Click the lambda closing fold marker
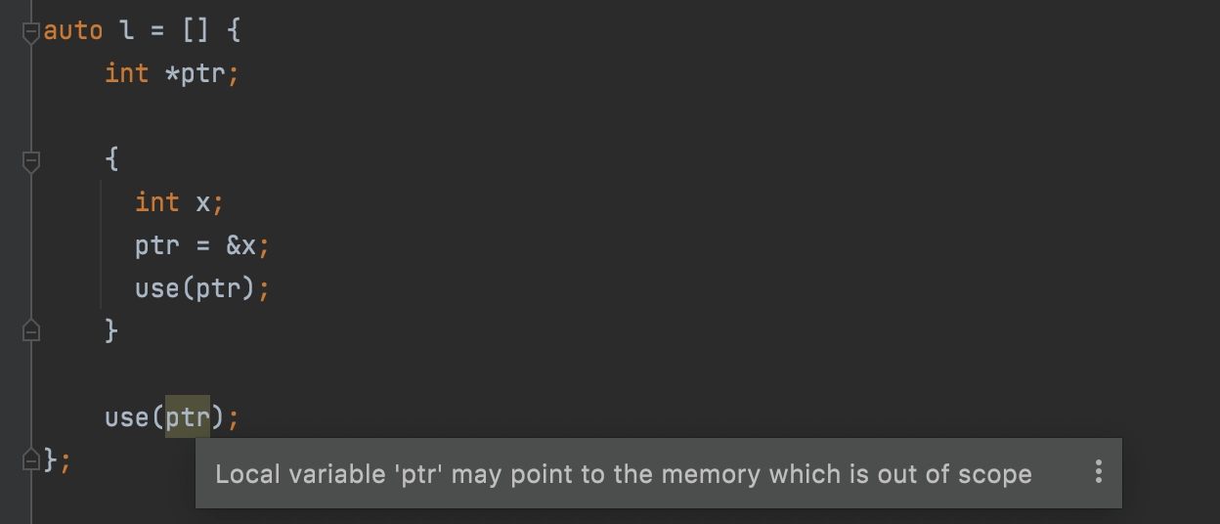This screenshot has height=524, width=1220. point(31,458)
